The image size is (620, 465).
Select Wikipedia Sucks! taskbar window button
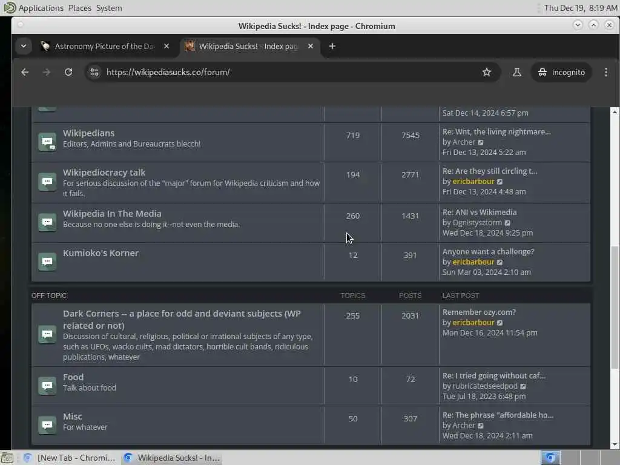click(171, 458)
